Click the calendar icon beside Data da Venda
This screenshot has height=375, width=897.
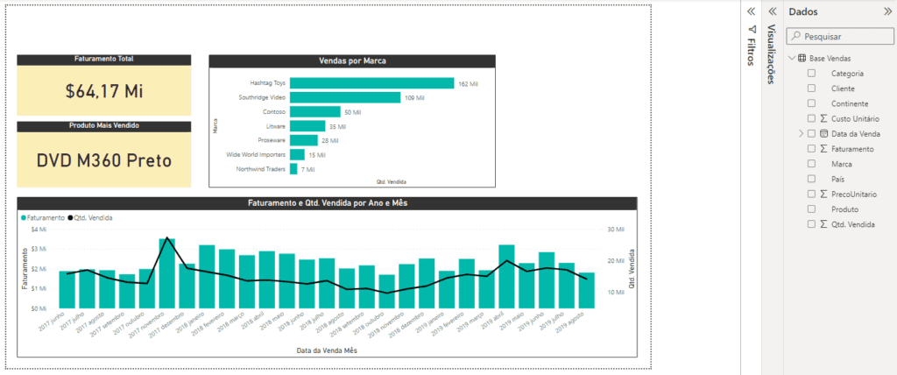tap(823, 133)
